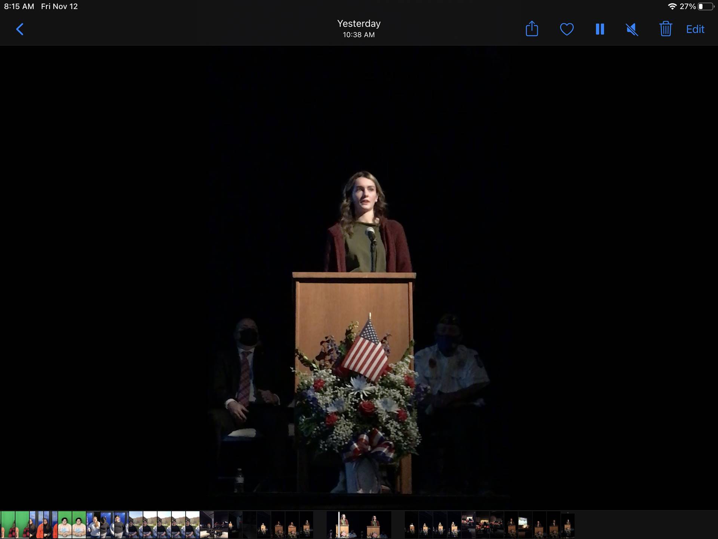The height and width of the screenshot is (539, 718).
Task: Select the second frame of the current video strip
Action: tap(375, 525)
